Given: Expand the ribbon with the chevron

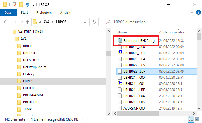Looking at the screenshot, I should click(x=192, y=13).
